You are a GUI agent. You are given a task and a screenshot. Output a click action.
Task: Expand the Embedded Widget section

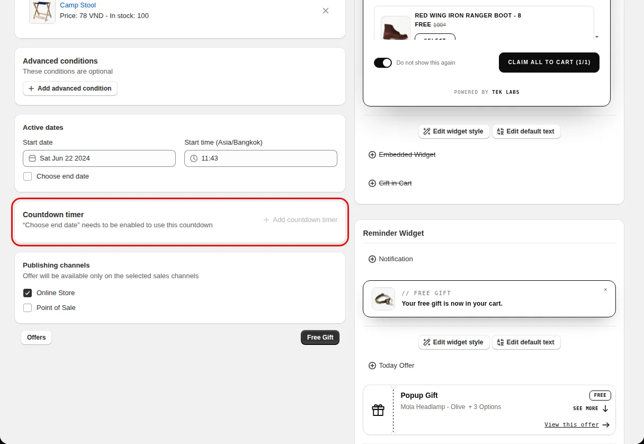(402, 155)
